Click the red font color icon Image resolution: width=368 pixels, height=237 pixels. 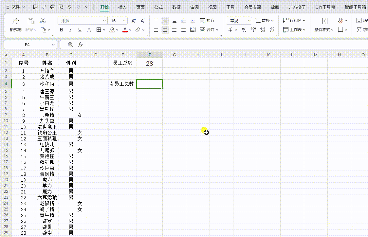pyautogui.click(x=125, y=30)
